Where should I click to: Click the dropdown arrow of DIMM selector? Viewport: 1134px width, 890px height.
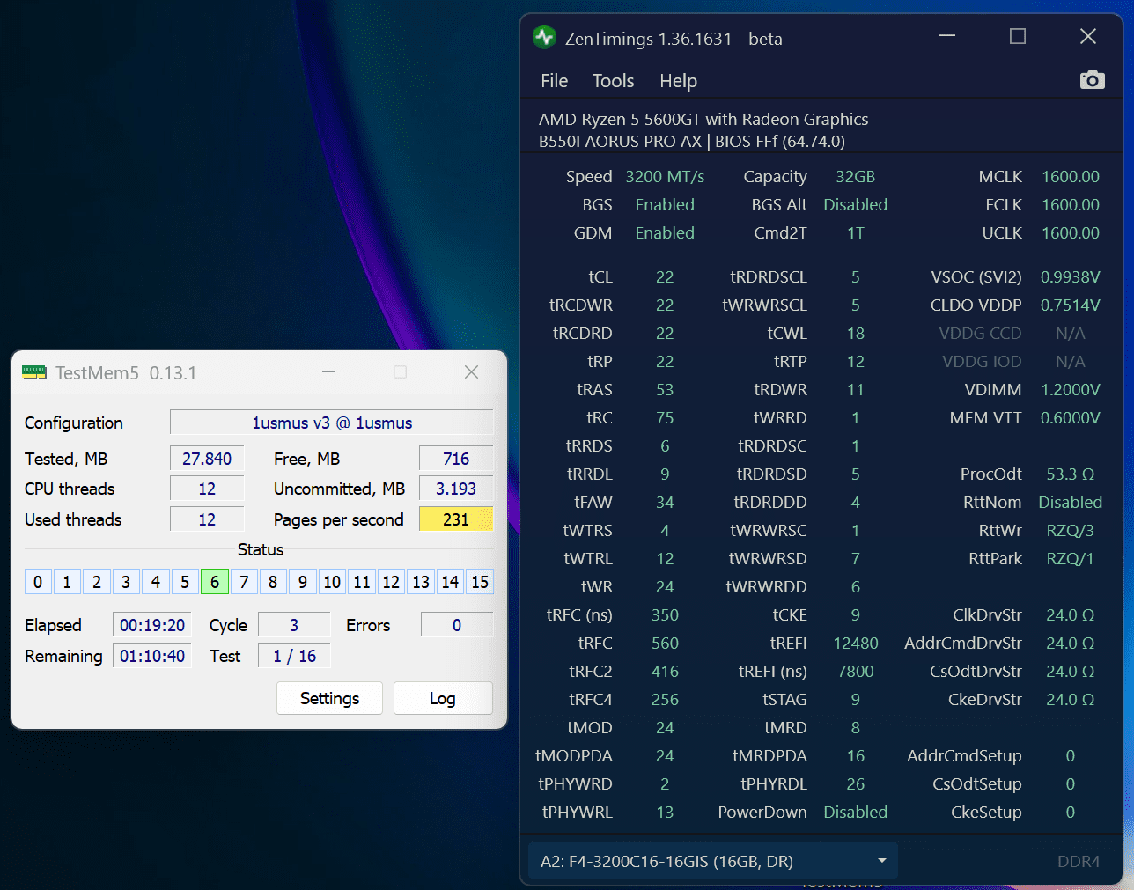881,861
